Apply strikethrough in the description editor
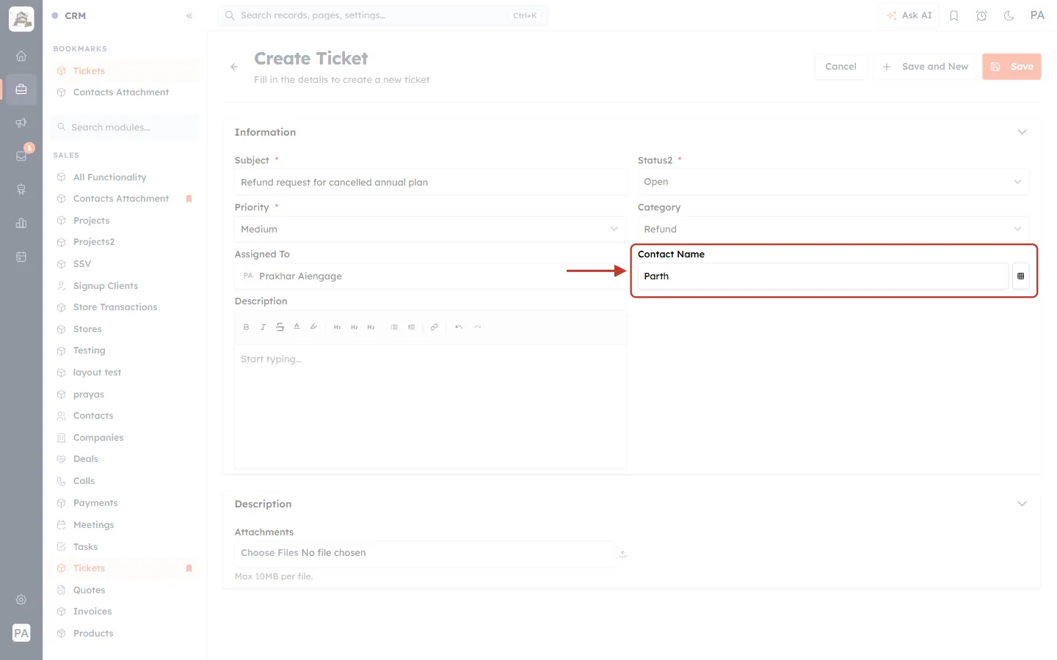Viewport: 1057px width, 660px height. (x=280, y=327)
